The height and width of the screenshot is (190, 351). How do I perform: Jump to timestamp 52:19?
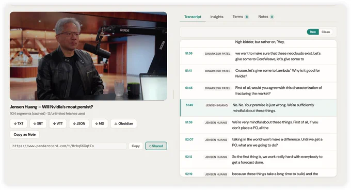click(x=189, y=174)
